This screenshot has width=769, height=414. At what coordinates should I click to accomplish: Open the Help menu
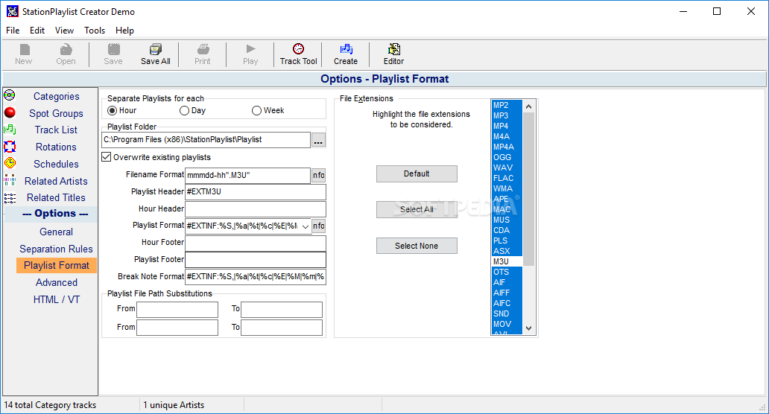point(124,31)
